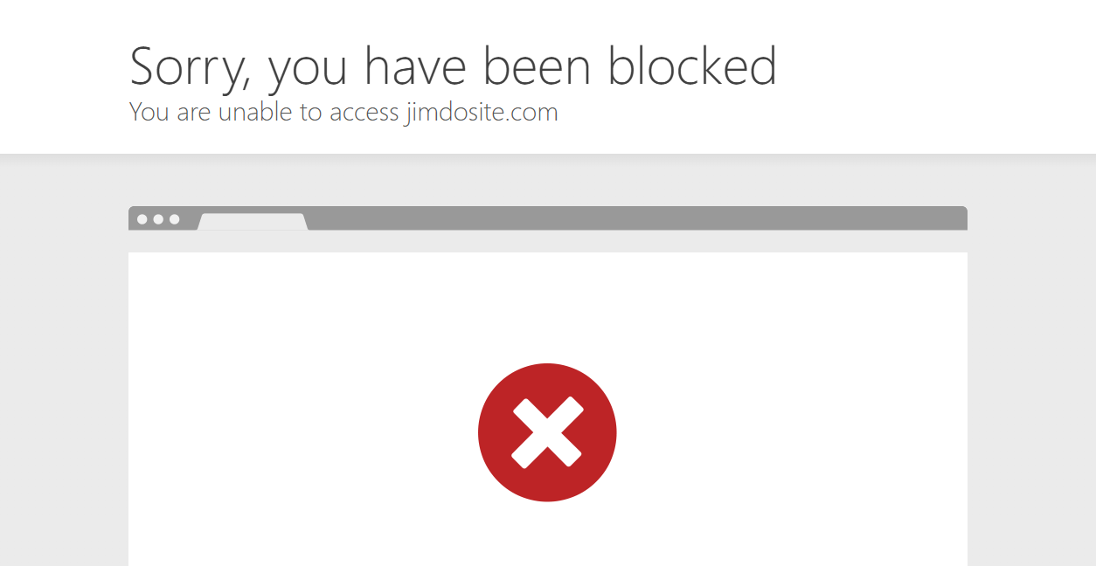Click the first dot in illustrated browser bar
The image size is (1096, 566).
pyautogui.click(x=142, y=219)
